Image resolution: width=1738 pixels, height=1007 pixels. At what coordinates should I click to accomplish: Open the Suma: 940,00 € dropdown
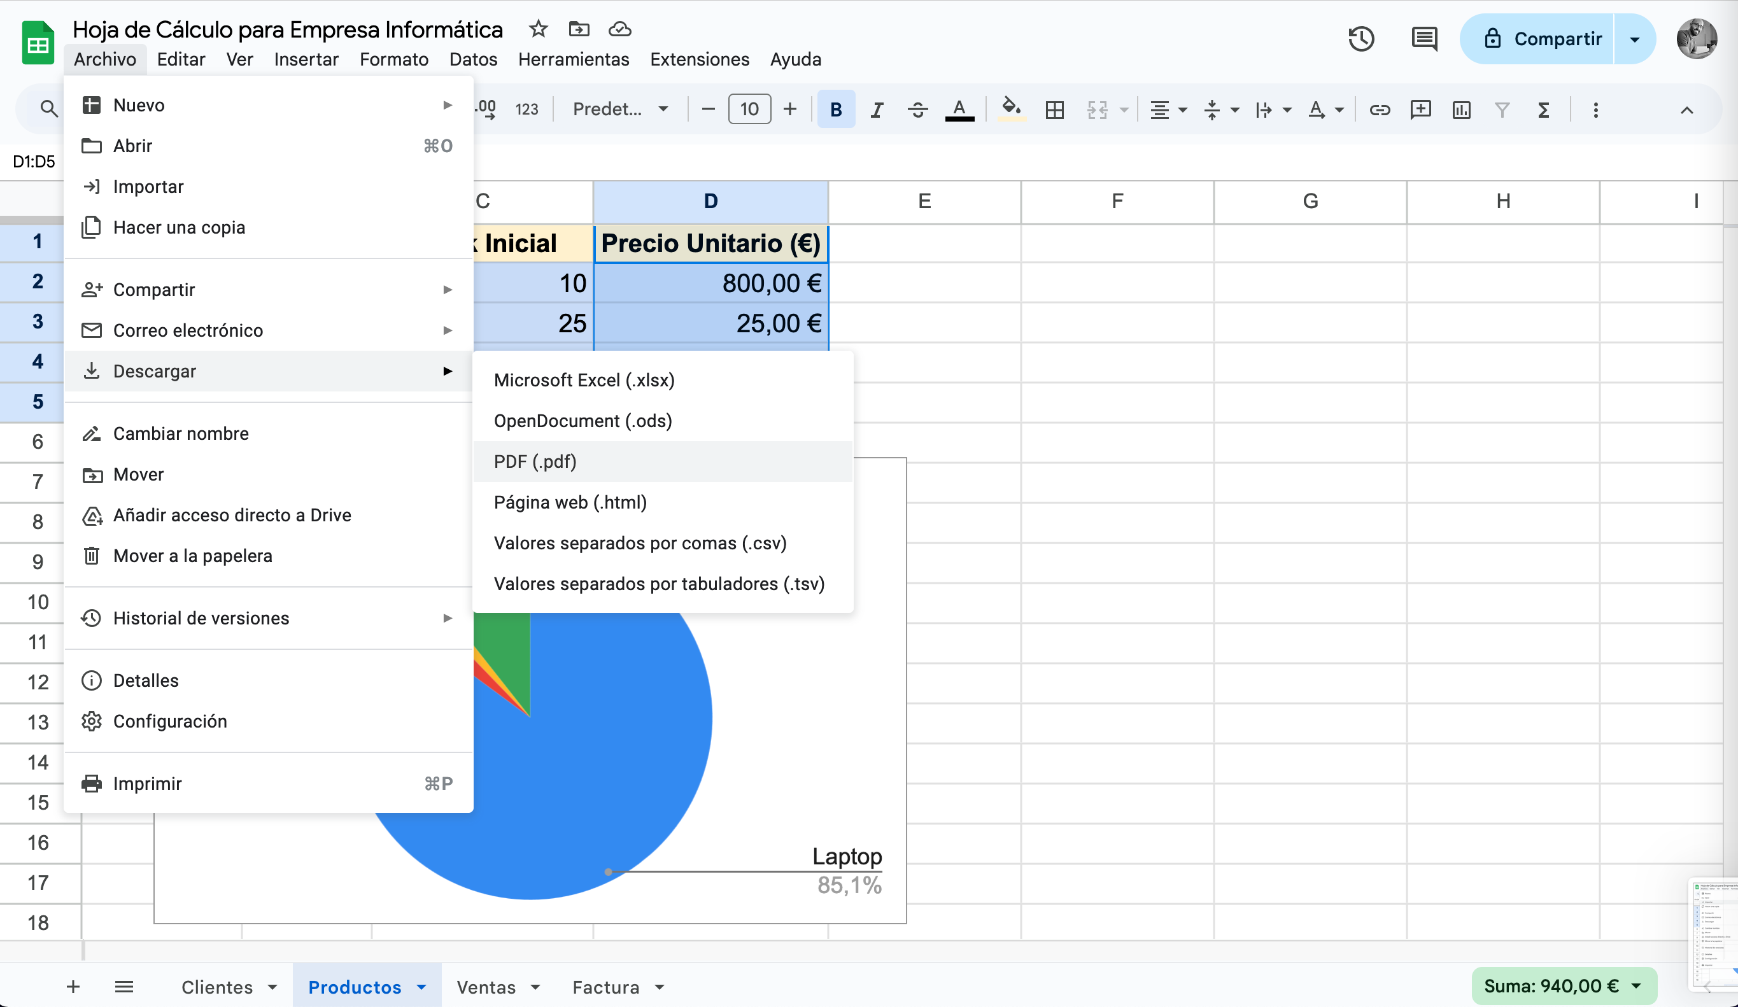(x=1564, y=986)
